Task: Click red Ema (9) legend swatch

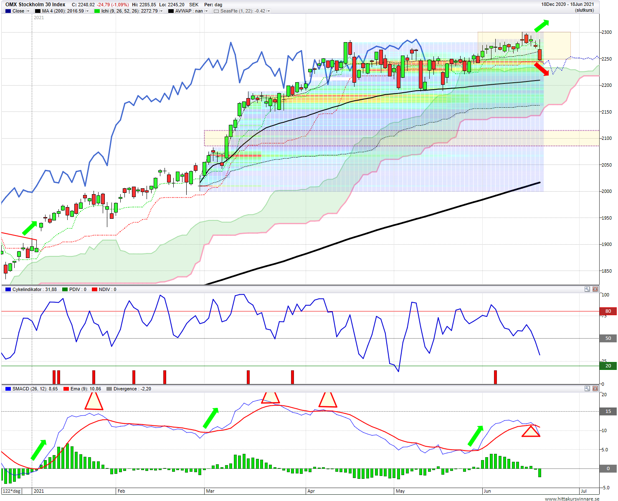Action: (66, 389)
